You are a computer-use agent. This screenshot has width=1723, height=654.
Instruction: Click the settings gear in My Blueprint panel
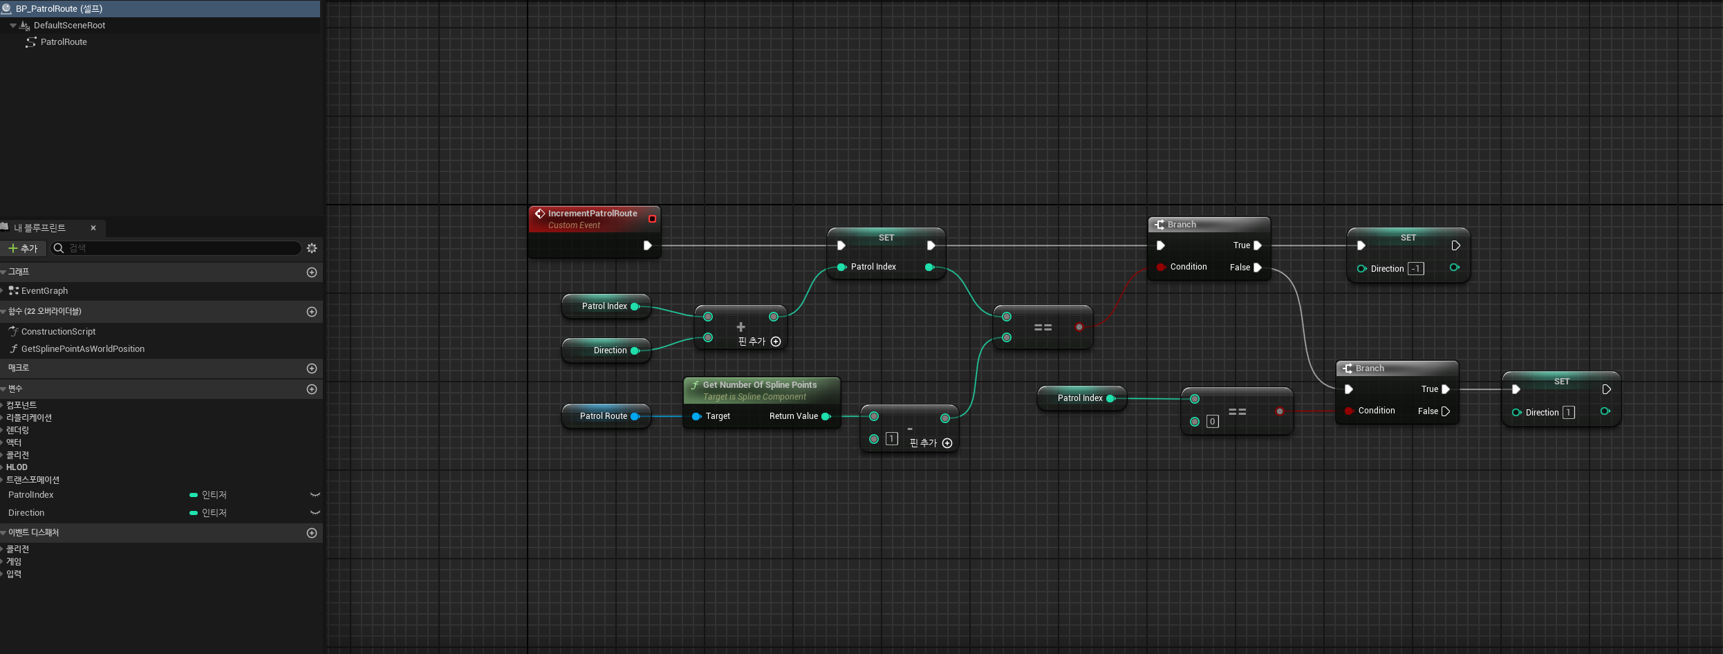point(312,248)
